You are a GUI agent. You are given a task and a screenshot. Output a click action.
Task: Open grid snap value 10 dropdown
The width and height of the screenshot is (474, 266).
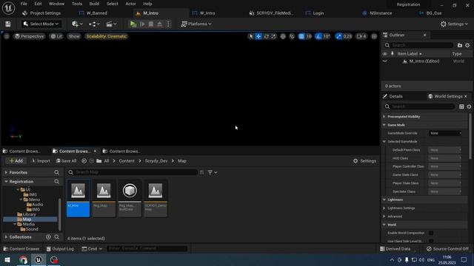(x=309, y=36)
